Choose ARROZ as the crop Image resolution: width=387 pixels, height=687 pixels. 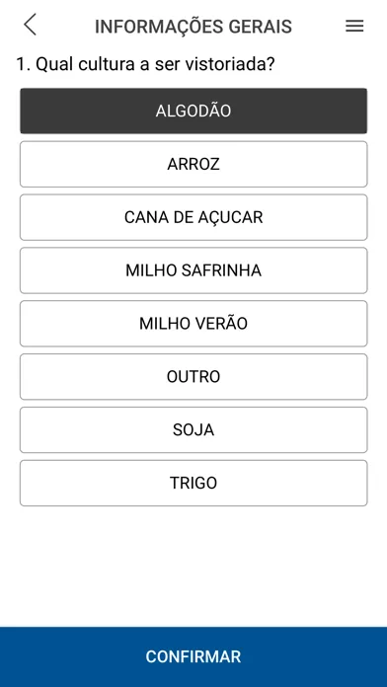193,164
